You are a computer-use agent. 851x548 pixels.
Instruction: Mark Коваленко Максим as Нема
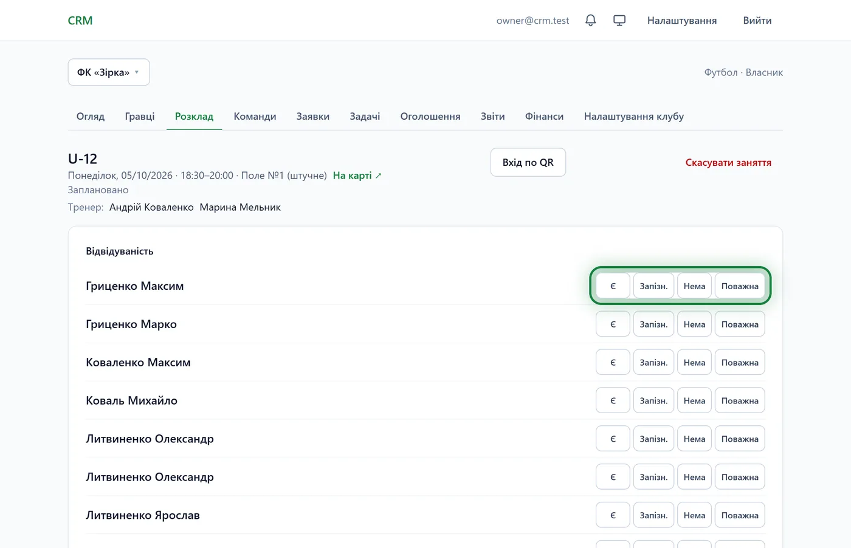(x=694, y=363)
